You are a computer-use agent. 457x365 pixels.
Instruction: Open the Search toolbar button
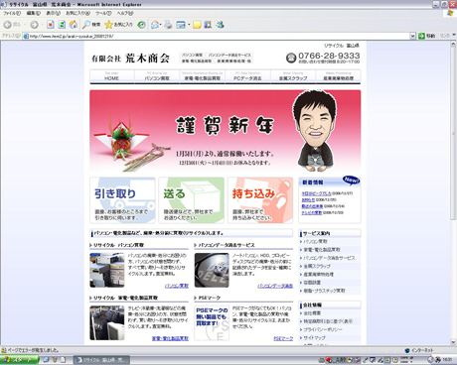(91, 25)
